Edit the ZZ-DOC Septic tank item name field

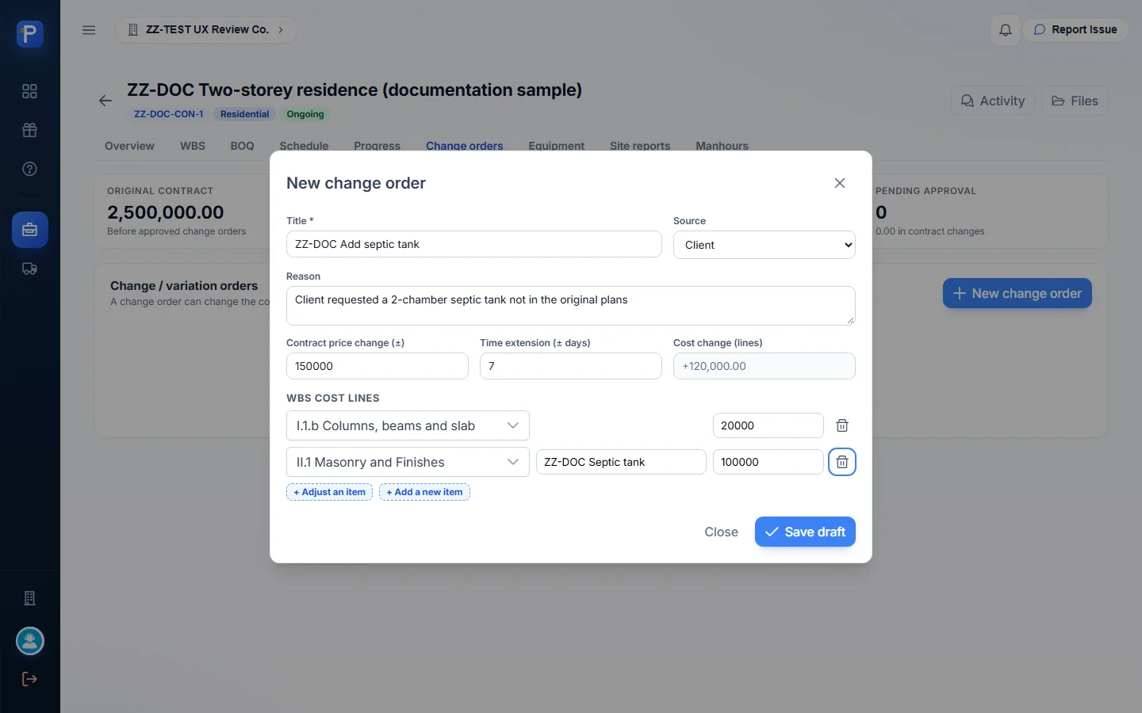[621, 462]
